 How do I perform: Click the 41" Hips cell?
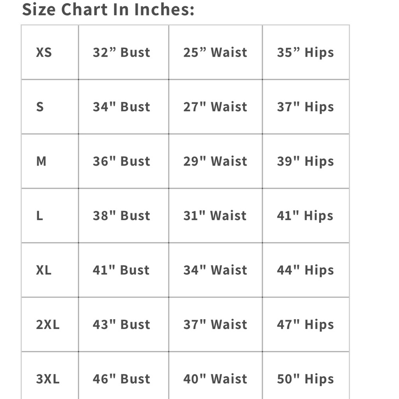point(306,216)
